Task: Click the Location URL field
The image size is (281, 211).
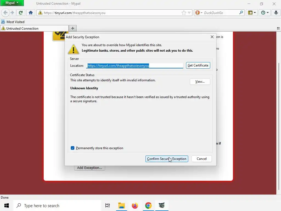Action: pyautogui.click(x=135, y=65)
